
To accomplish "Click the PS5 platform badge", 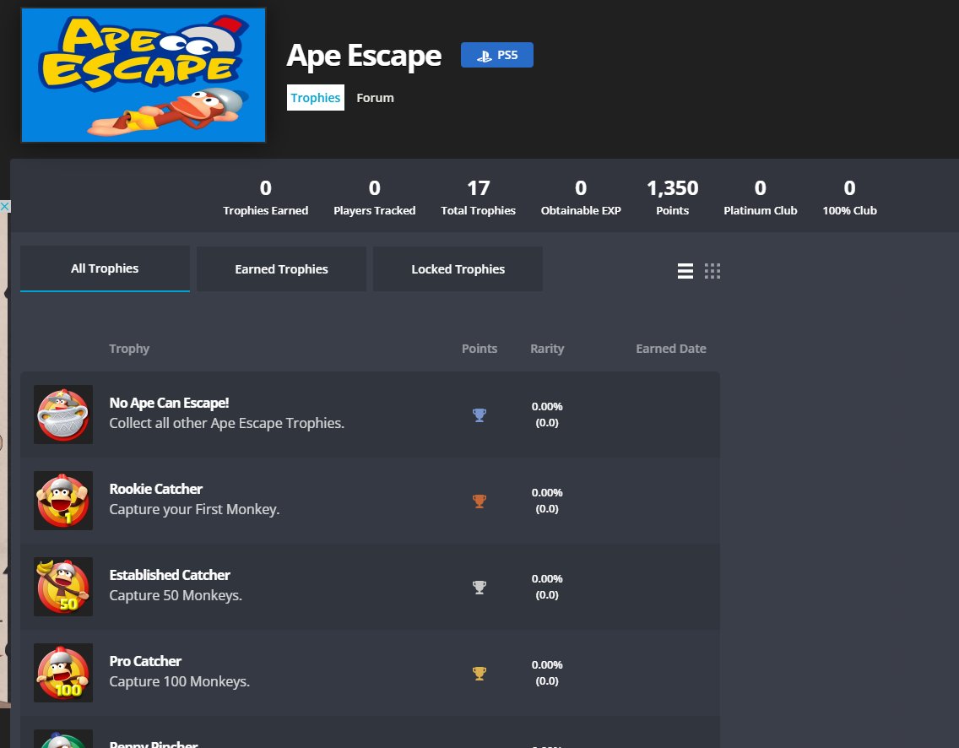I will point(496,55).
